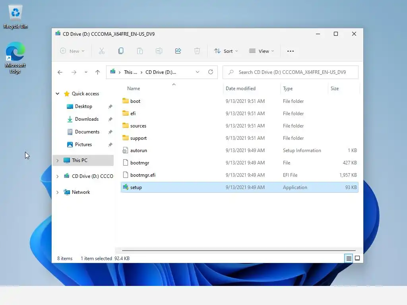Open the New item dropdown
This screenshot has width=407, height=305.
point(72,51)
